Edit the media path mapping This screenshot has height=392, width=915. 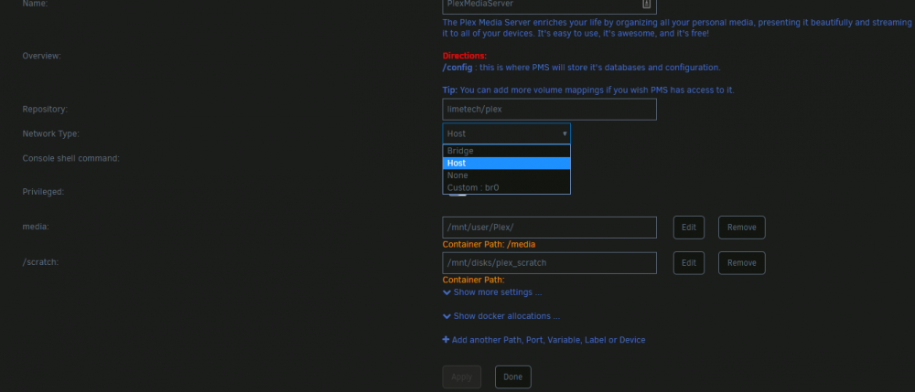[x=689, y=228]
